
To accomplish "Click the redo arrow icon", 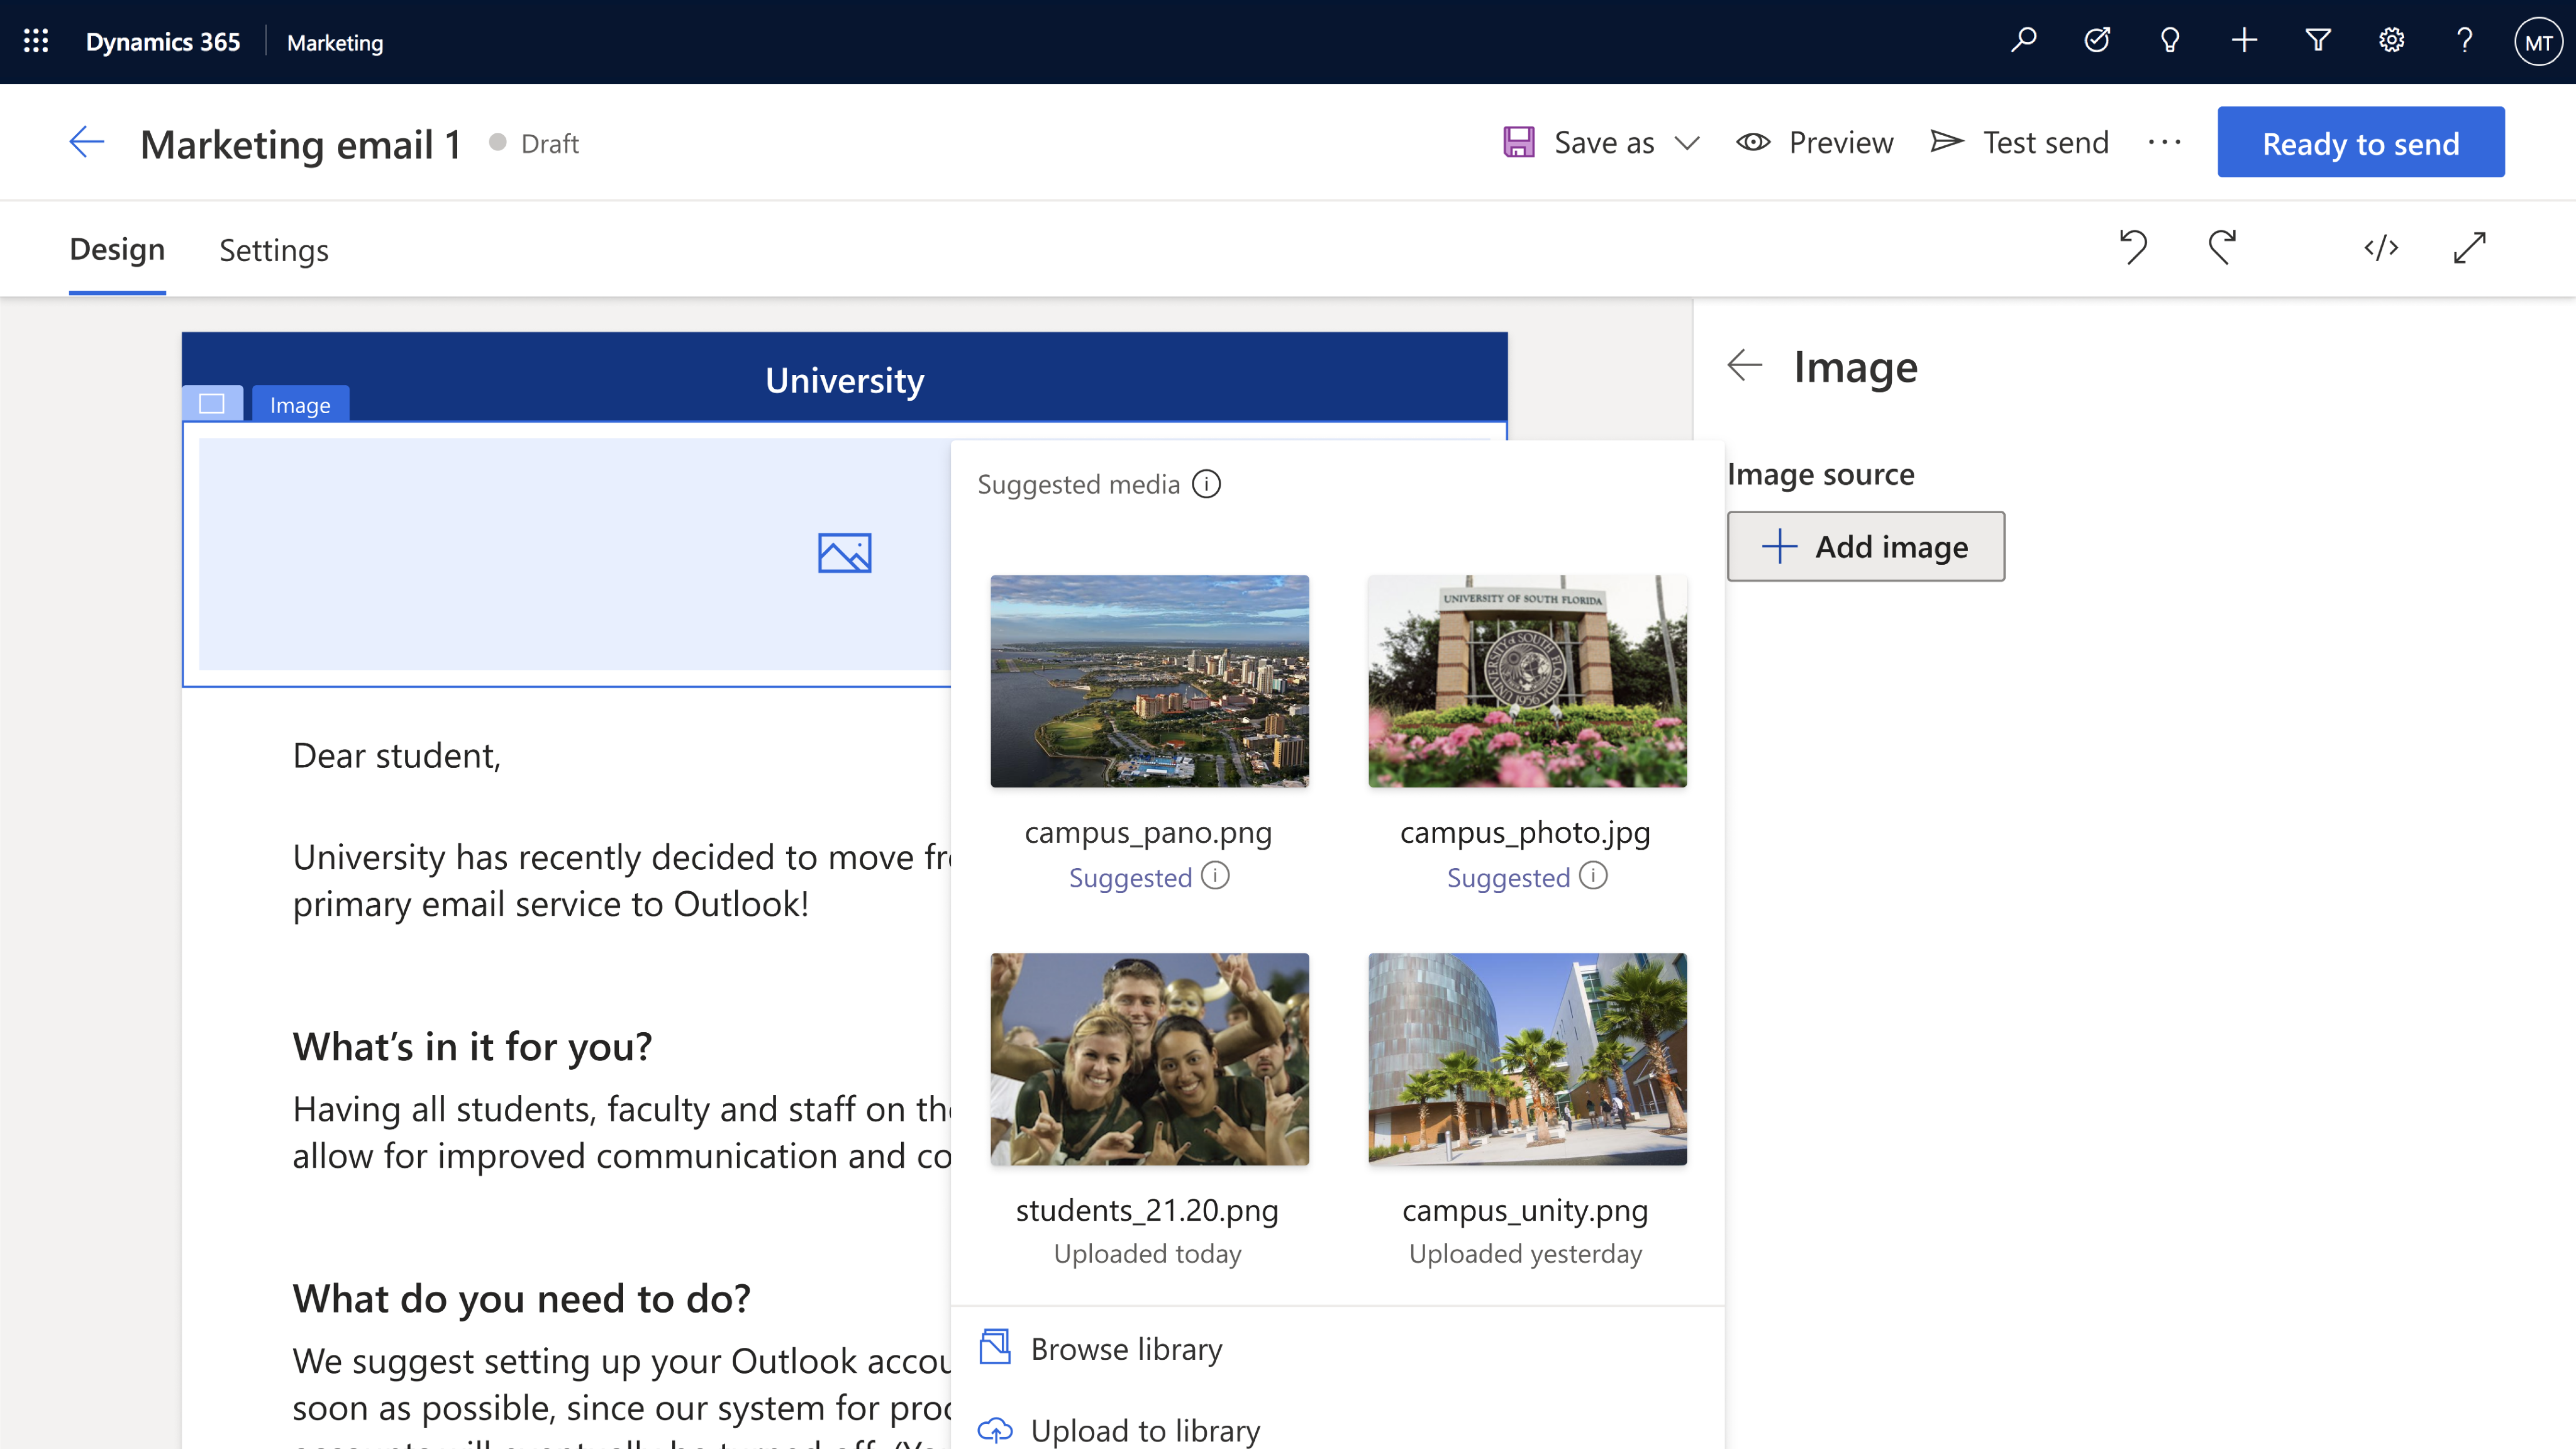I will click(x=2222, y=247).
